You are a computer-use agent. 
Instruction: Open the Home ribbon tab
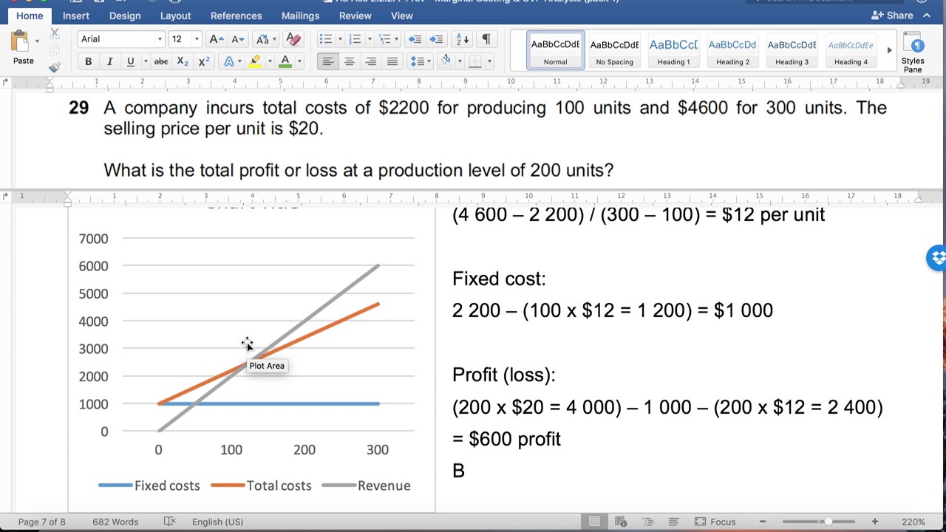30,16
